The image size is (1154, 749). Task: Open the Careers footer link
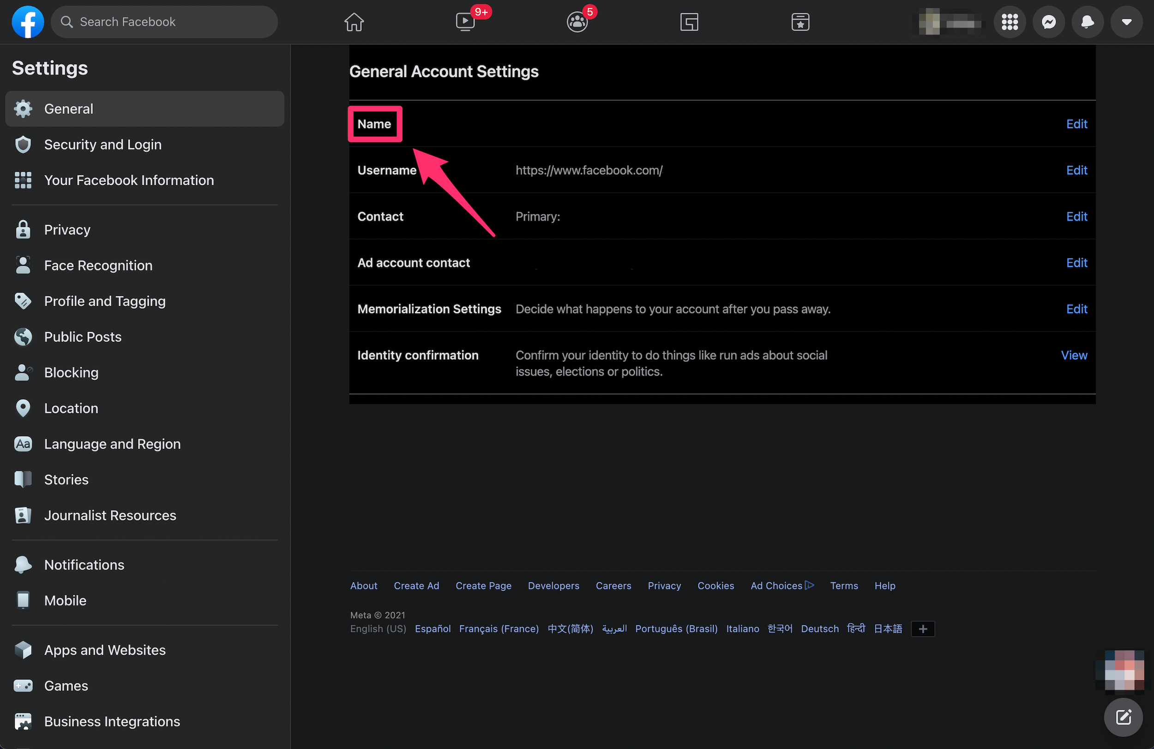613,586
